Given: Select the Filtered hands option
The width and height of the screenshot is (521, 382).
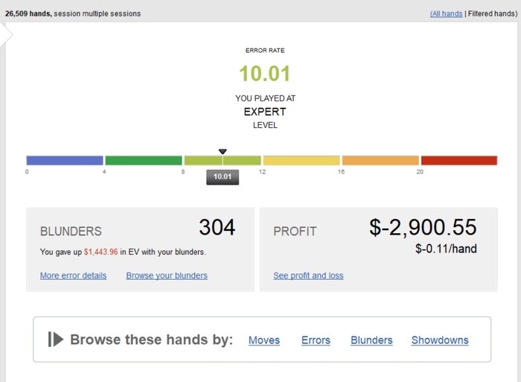Looking at the screenshot, I should (x=493, y=13).
